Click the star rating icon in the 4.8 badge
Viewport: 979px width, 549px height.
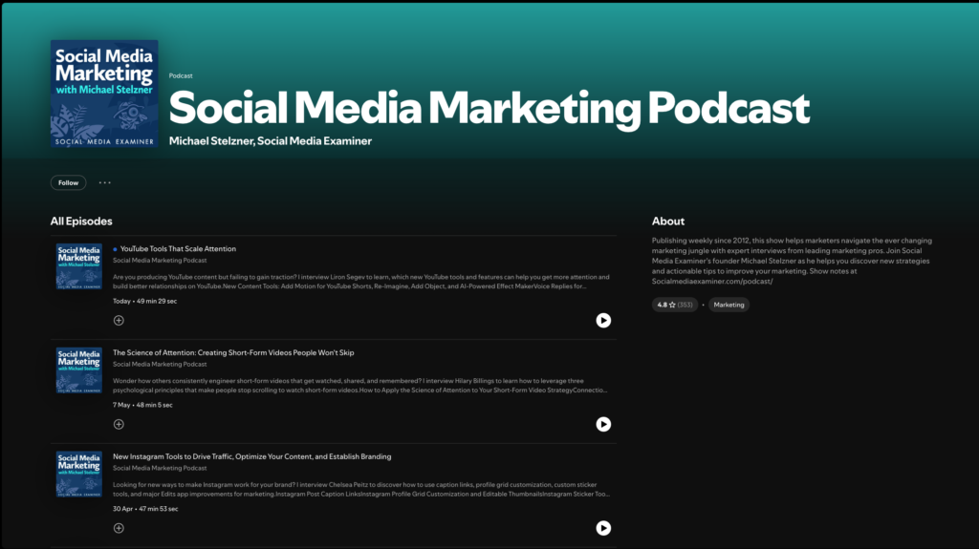tap(672, 305)
